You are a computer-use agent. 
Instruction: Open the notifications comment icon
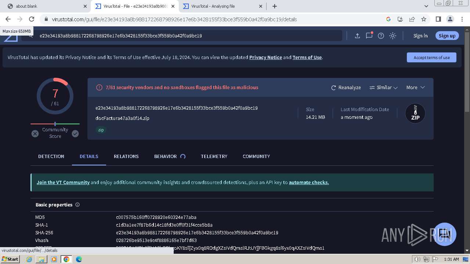369,36
